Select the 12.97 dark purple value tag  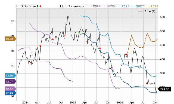pyautogui.click(x=11, y=81)
